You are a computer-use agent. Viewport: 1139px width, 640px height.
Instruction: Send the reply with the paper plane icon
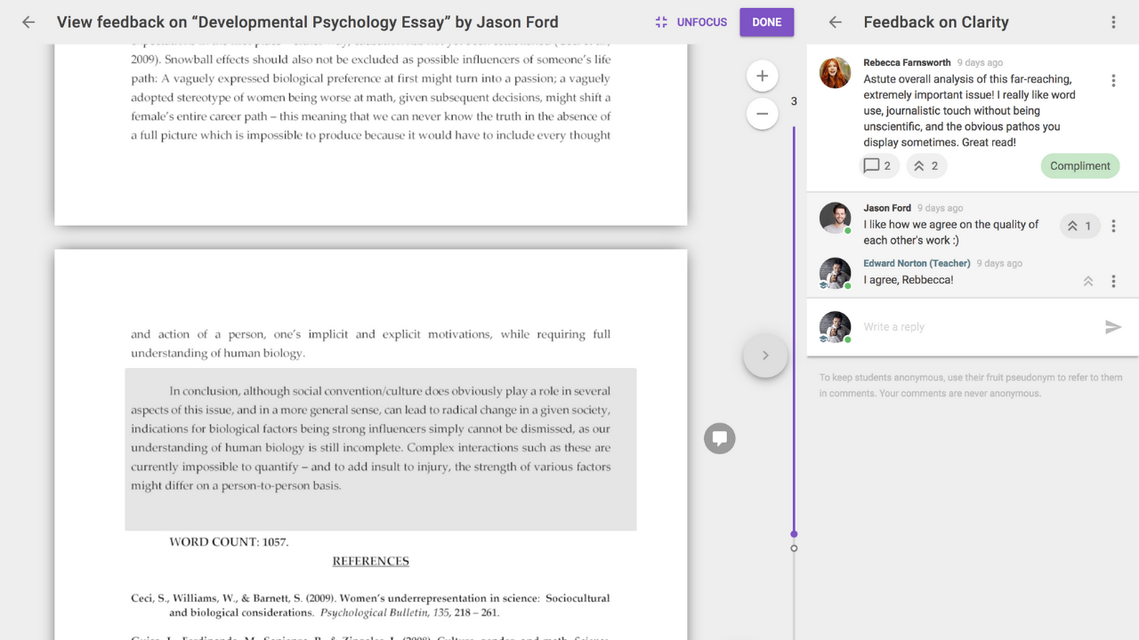[x=1113, y=327]
